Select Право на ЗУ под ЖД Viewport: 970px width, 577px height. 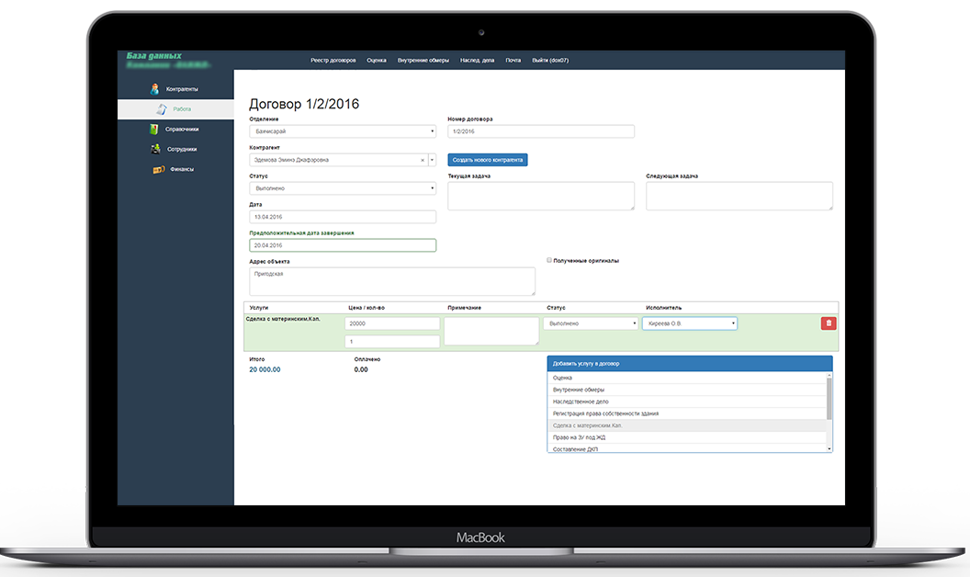click(687, 437)
